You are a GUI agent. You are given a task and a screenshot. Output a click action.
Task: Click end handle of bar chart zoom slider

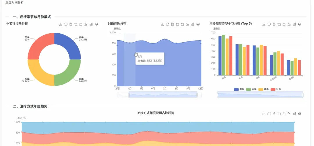point(303,95)
